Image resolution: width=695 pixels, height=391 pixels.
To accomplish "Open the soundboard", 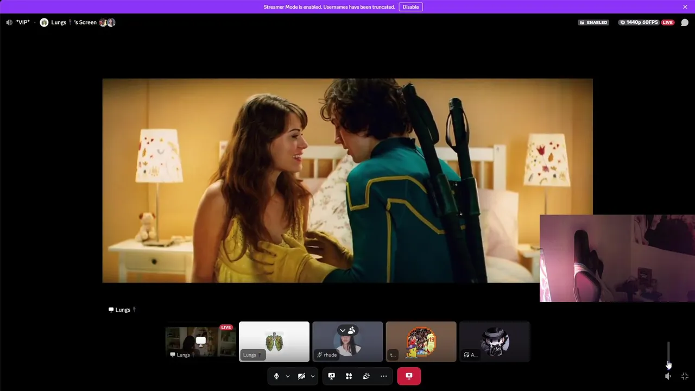I will pyautogui.click(x=367, y=376).
